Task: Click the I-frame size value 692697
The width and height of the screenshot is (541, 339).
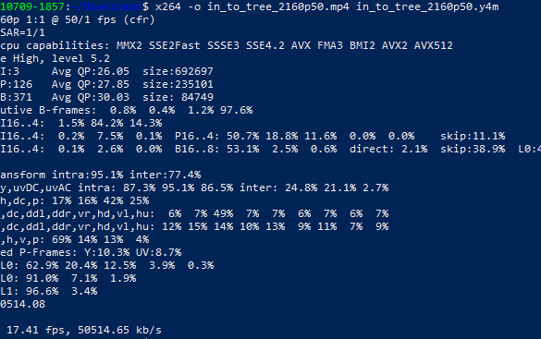Action: point(194,71)
